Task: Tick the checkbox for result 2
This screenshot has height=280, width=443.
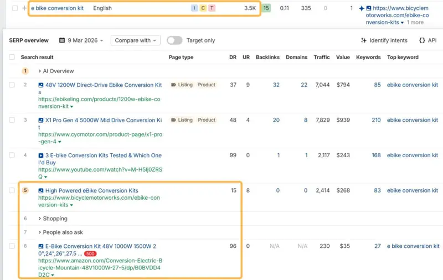Action: click(x=12, y=85)
